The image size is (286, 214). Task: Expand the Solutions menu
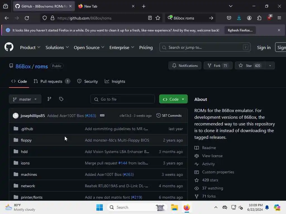pos(57,47)
